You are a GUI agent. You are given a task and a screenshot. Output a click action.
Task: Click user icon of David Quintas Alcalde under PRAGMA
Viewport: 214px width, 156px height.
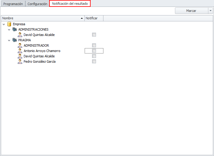pyautogui.click(x=20, y=56)
